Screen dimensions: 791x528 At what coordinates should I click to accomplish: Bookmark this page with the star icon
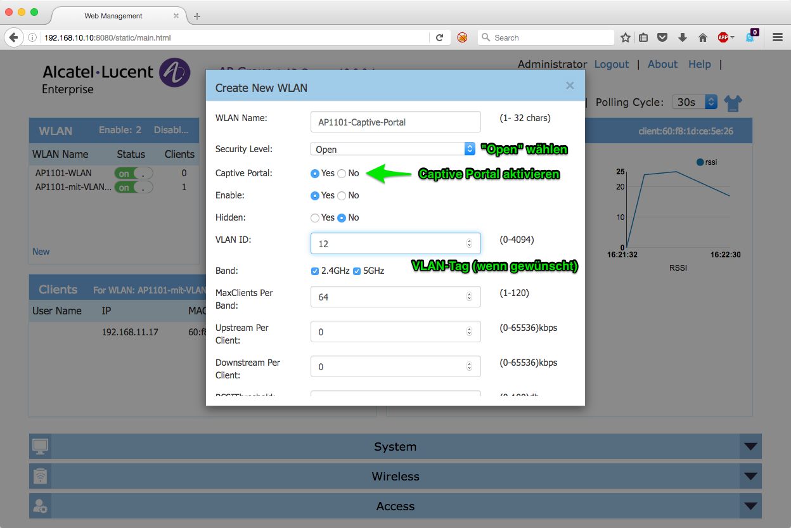pos(626,37)
